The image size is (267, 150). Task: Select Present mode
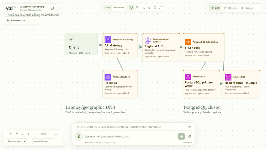coord(247,8)
